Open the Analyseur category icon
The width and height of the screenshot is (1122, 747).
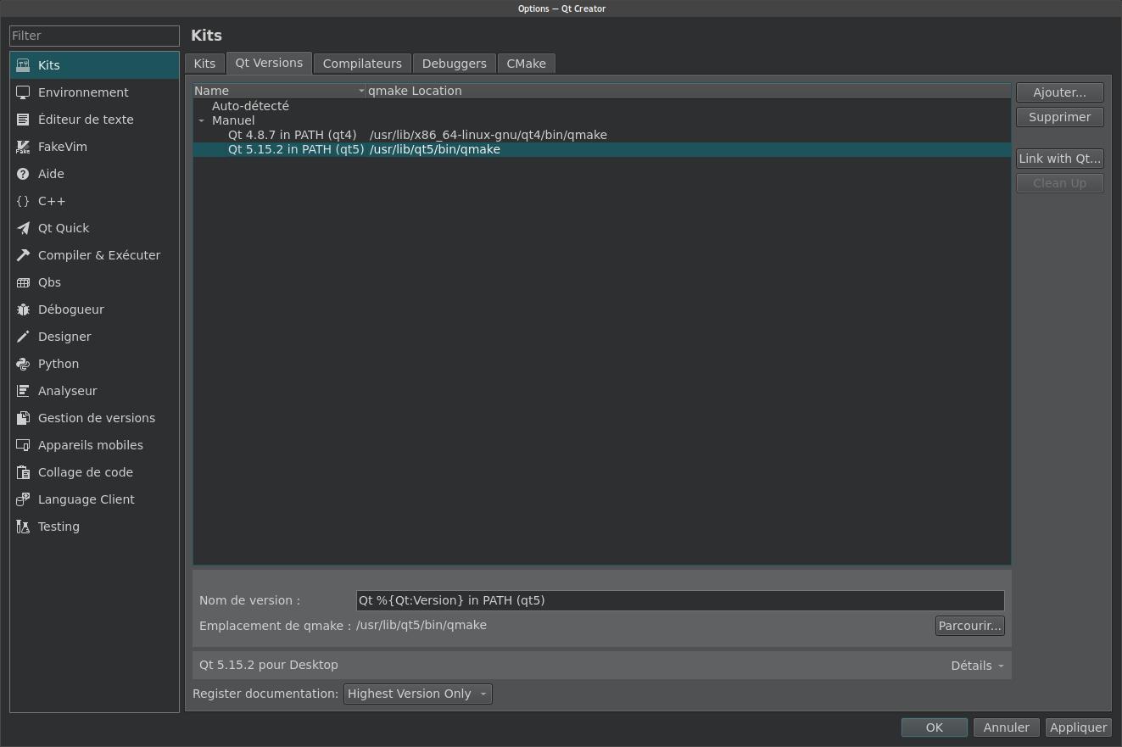(x=23, y=391)
